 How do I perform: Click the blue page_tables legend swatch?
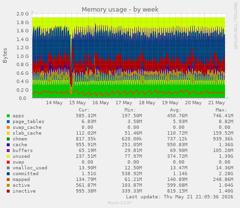tap(8, 122)
